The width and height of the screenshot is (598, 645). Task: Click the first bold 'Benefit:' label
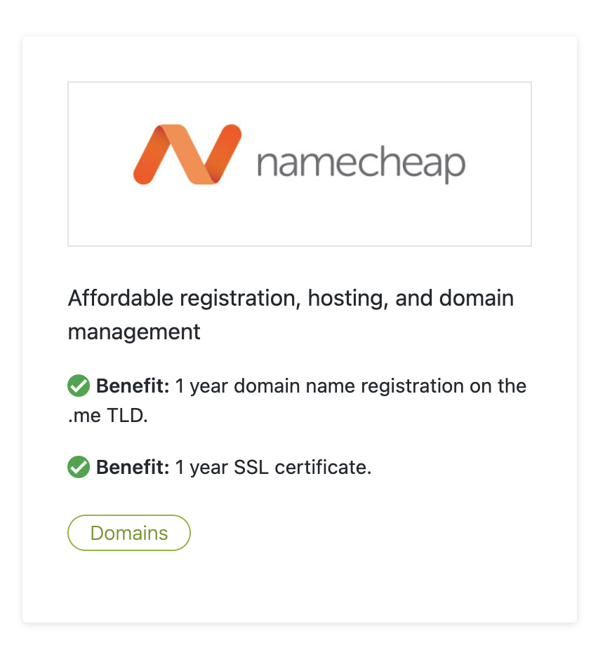(133, 386)
